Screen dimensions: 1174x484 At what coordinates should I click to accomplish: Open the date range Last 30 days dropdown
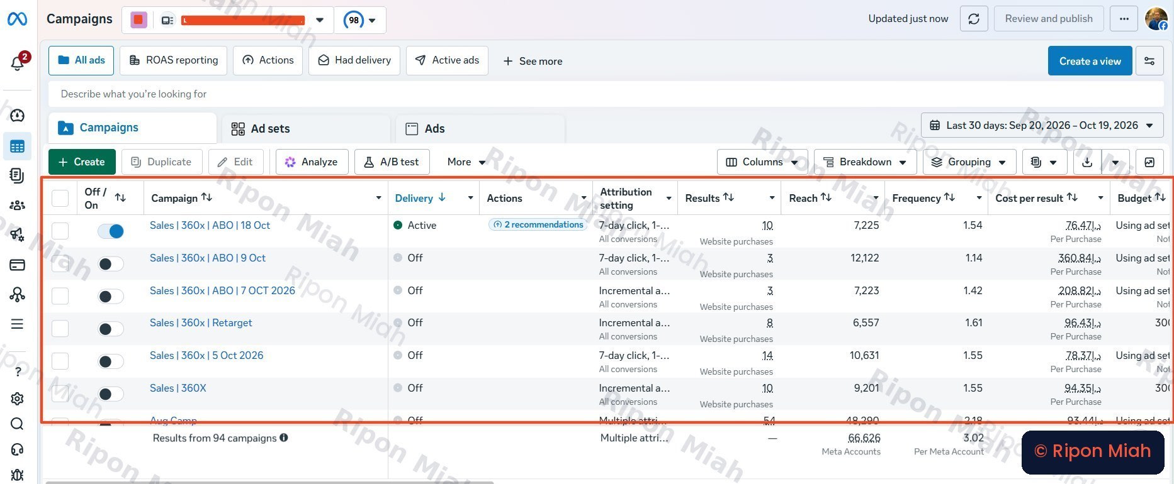pos(1042,126)
